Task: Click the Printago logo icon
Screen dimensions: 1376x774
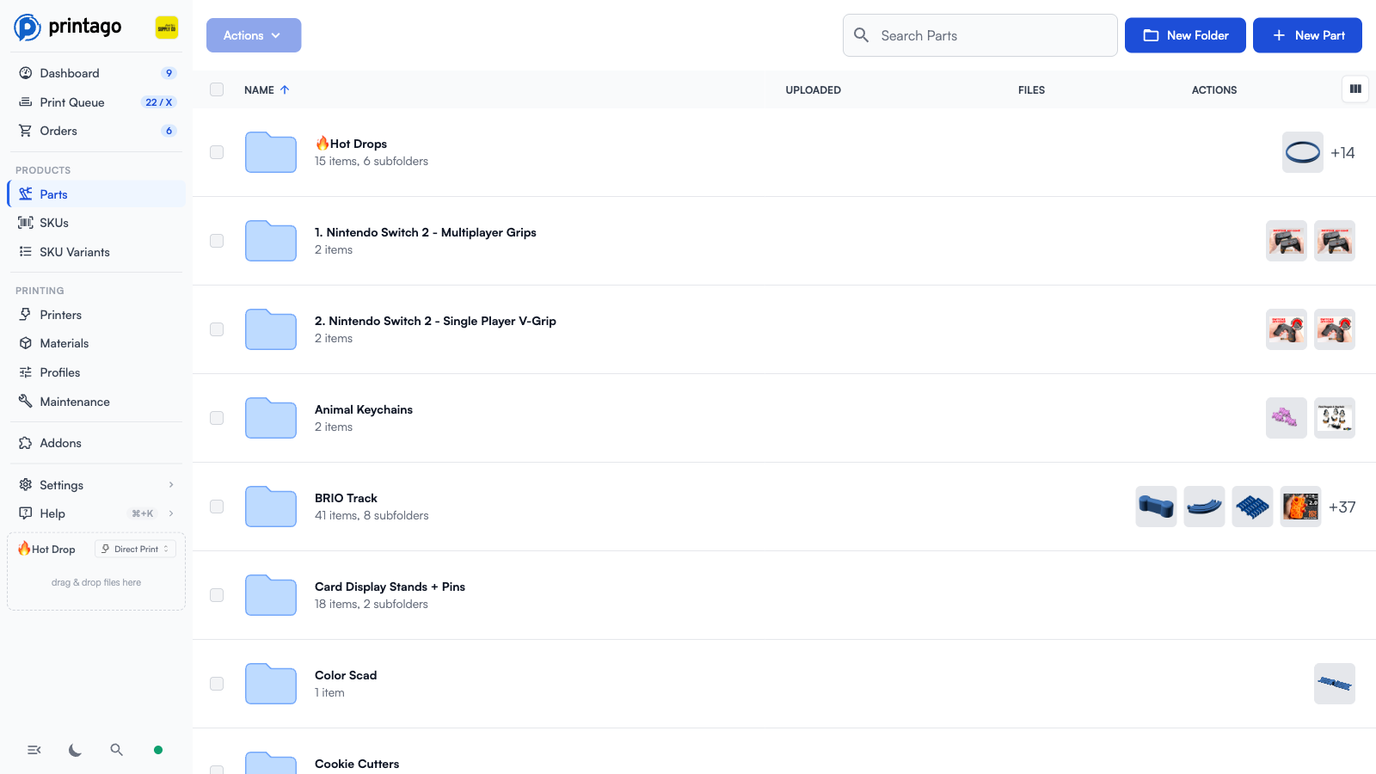Action: (x=28, y=28)
